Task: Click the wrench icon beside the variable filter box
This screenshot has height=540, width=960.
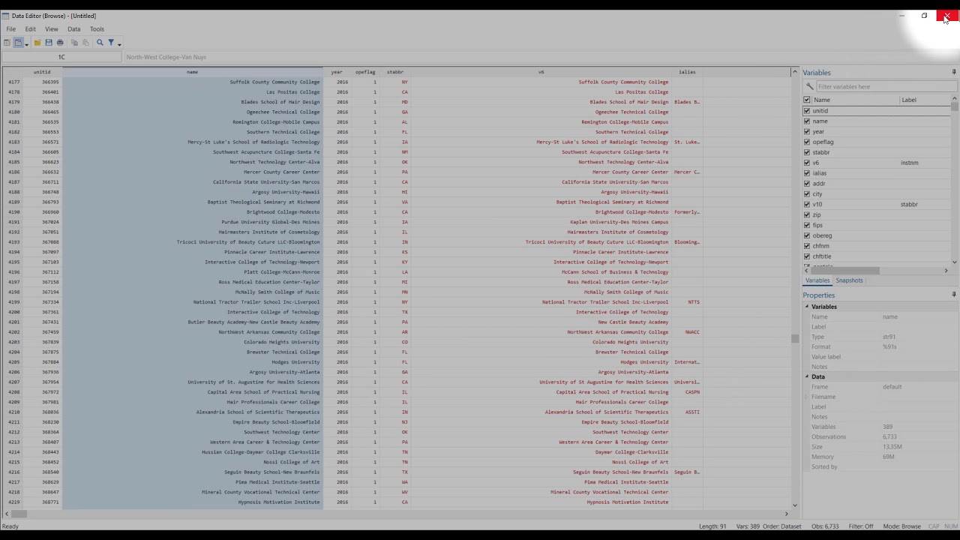Action: tap(810, 86)
